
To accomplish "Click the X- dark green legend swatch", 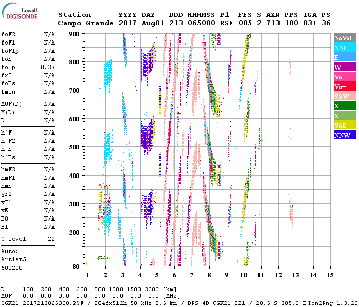I will (345, 106).
